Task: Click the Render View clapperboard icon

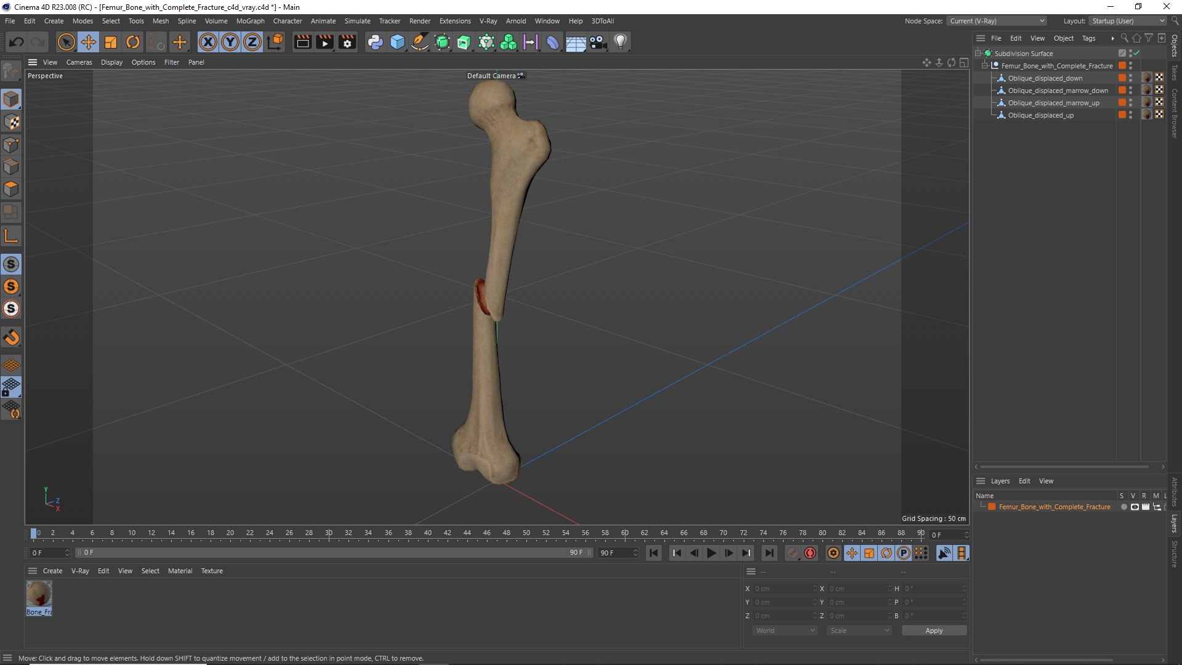Action: 302,42
